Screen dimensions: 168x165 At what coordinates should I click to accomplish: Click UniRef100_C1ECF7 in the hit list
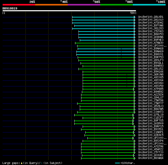(151, 118)
